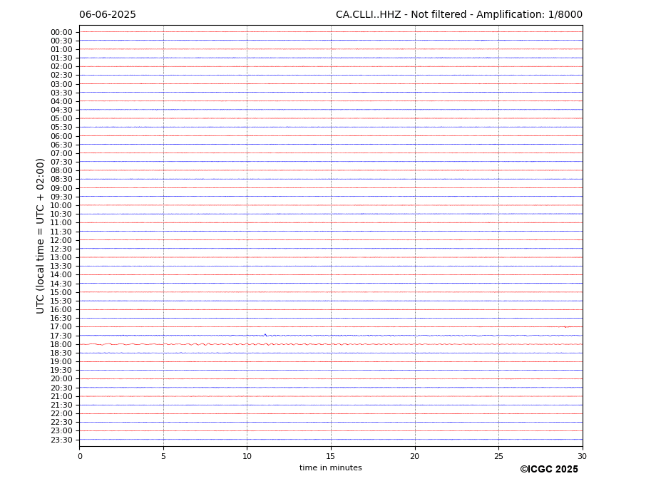This screenshot has width=661, height=496.
Task: Click the x-axis tick label 30
Action: pyautogui.click(x=582, y=456)
